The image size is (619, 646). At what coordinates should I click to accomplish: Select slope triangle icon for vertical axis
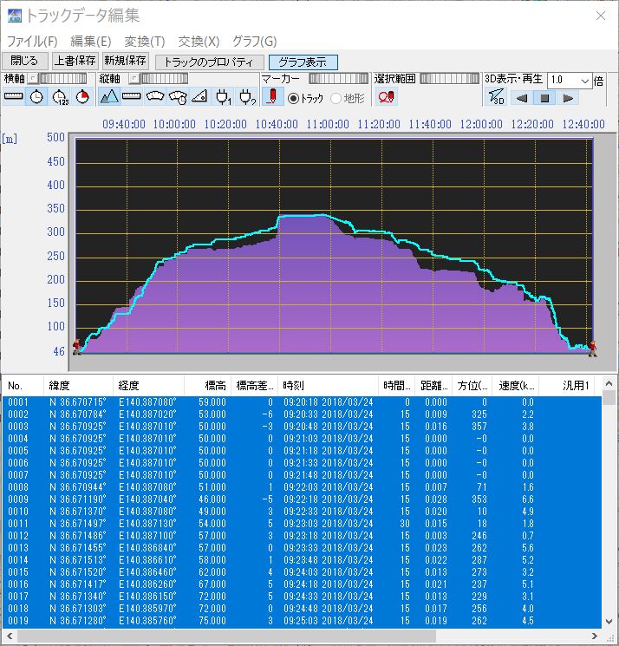pyautogui.click(x=200, y=97)
